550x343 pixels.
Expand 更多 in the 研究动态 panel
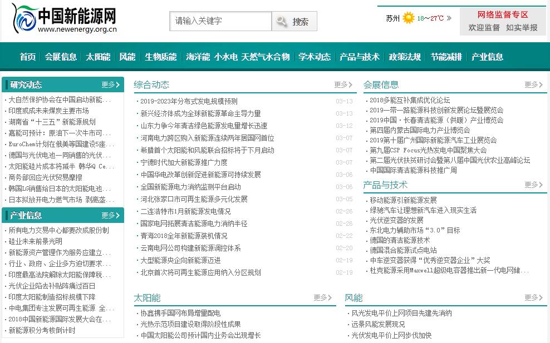(x=110, y=84)
